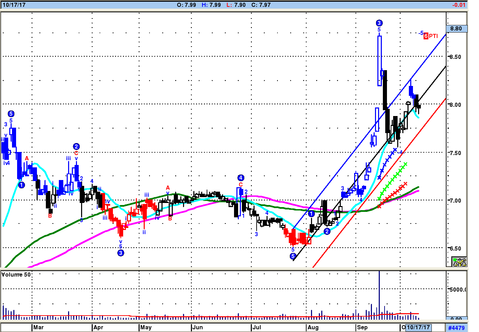Click circled wave 4 marker above late June

point(241,178)
